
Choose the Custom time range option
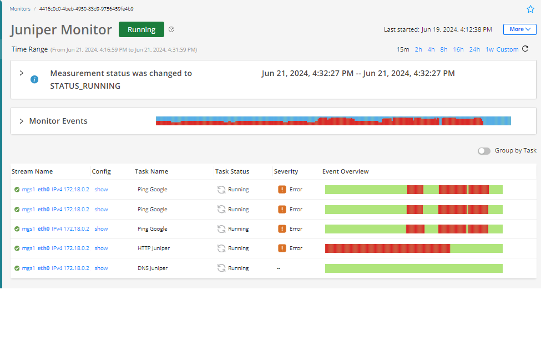click(x=507, y=49)
